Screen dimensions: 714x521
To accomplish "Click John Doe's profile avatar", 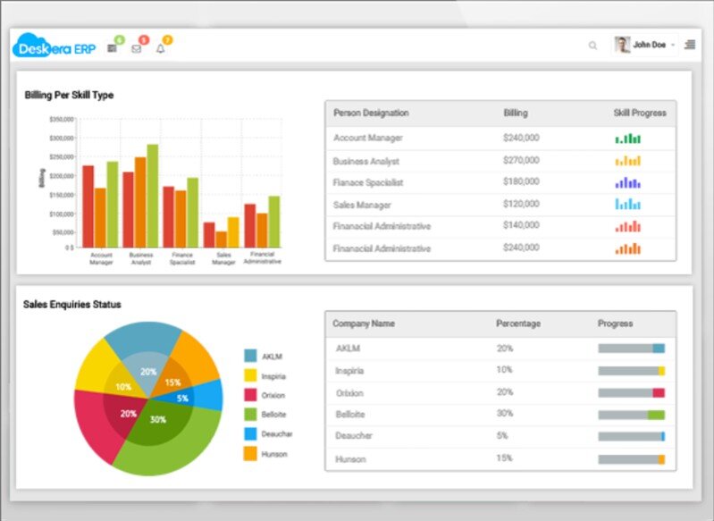I will tap(623, 45).
